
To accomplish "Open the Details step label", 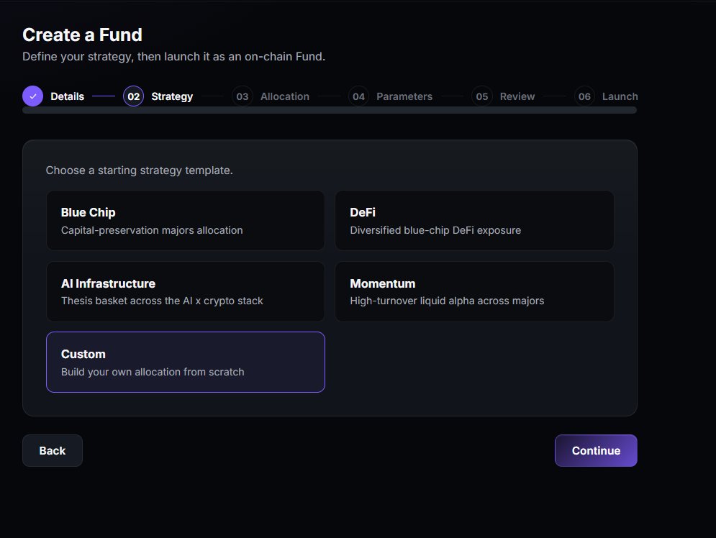I will click(x=67, y=97).
